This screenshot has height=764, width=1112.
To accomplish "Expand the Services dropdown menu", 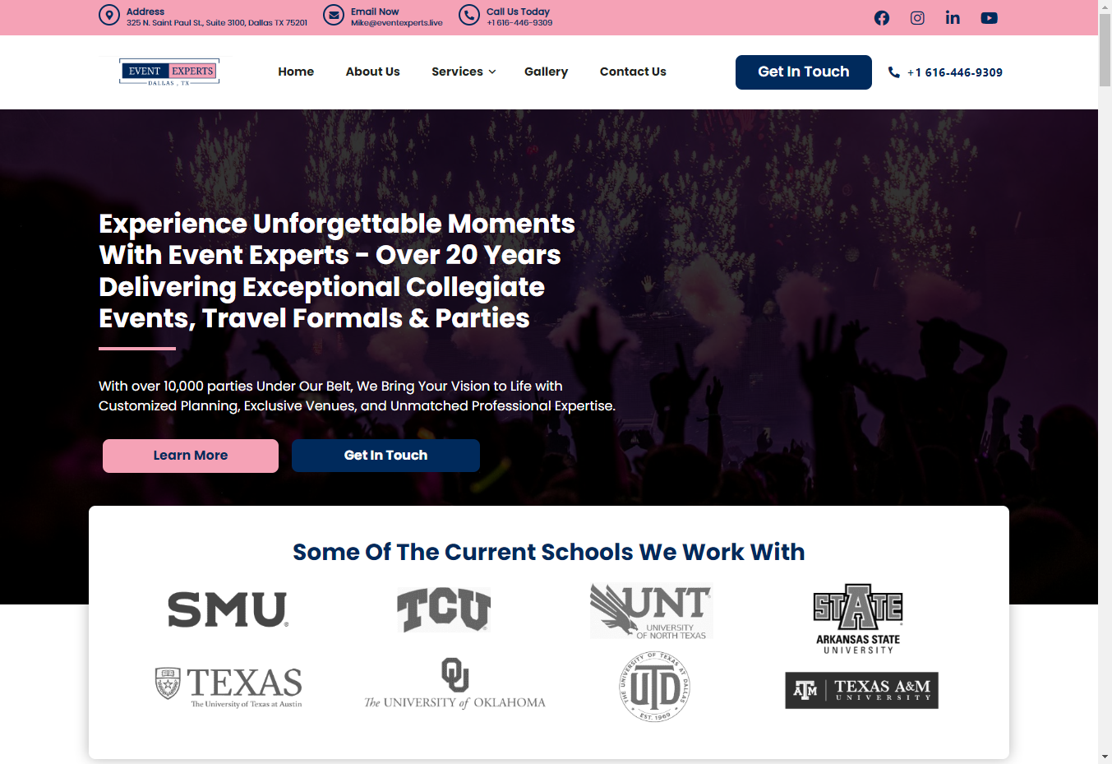I will [x=463, y=72].
